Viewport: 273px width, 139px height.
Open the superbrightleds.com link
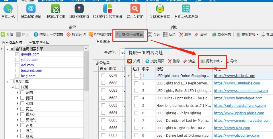pyautogui.click(x=241, y=91)
